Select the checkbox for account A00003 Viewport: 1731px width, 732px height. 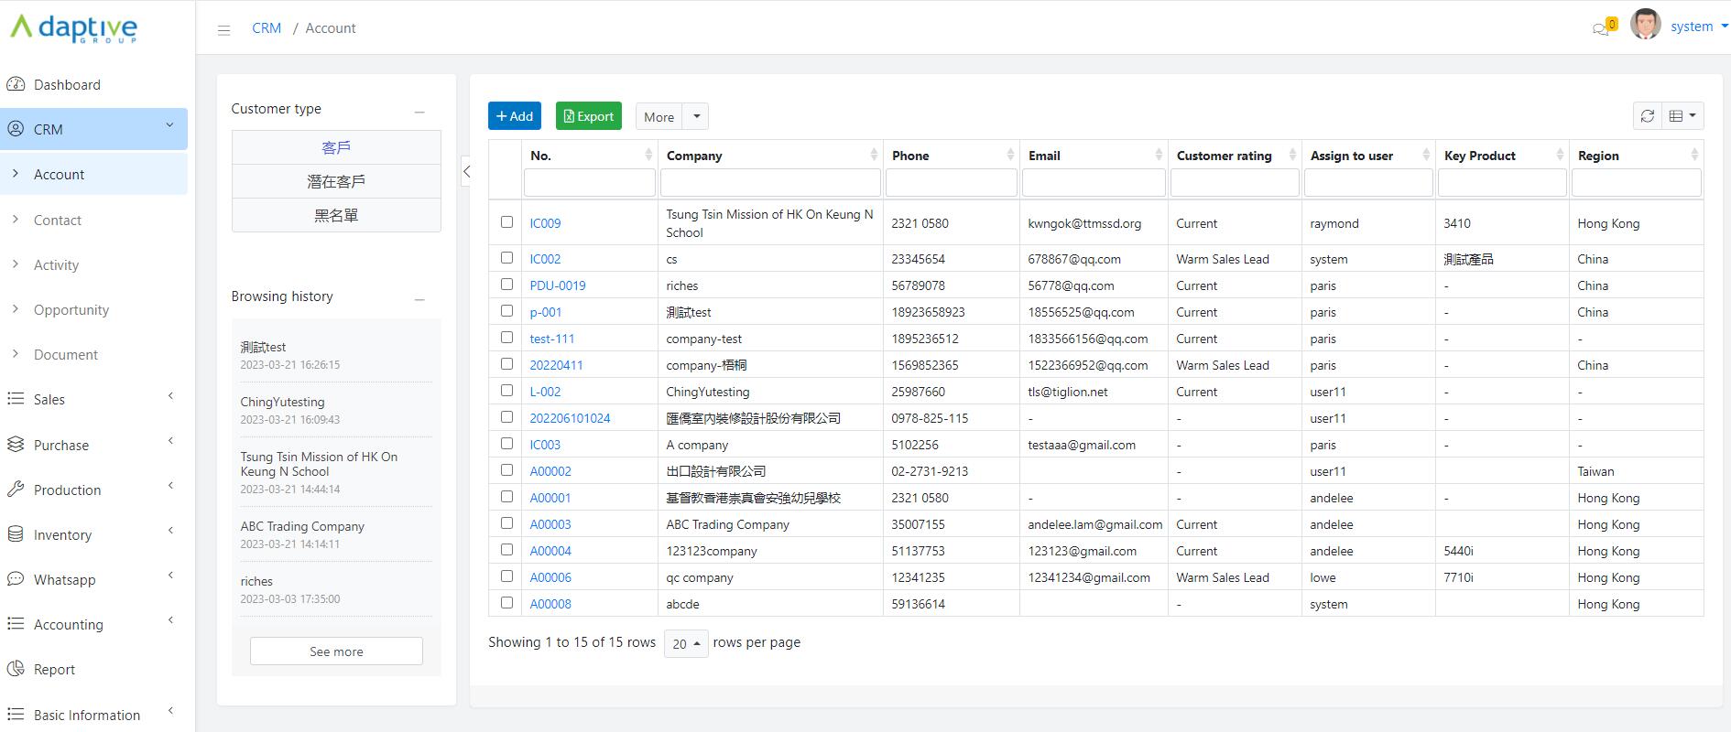(506, 523)
